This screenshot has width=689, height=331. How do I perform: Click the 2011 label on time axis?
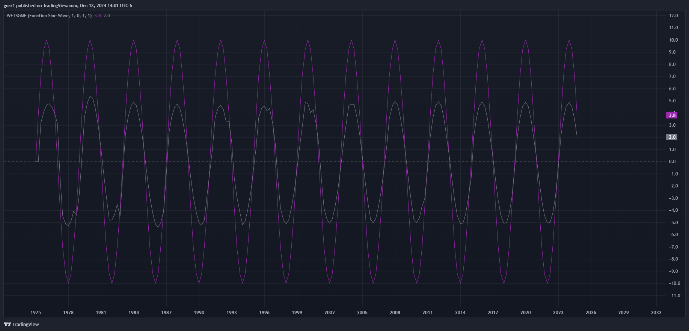pos(428,313)
